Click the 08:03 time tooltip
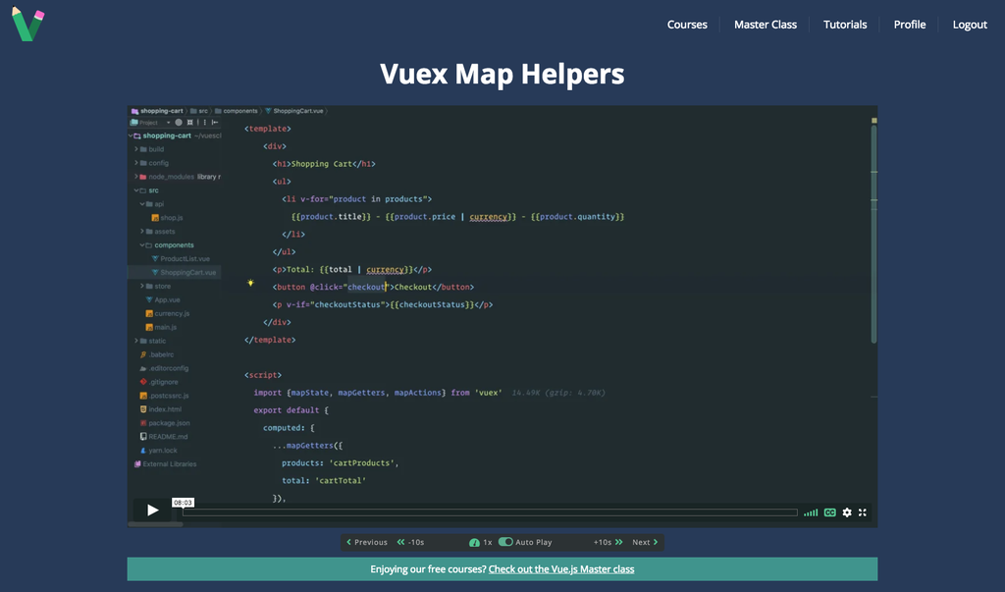Image resolution: width=1005 pixels, height=592 pixels. click(183, 503)
